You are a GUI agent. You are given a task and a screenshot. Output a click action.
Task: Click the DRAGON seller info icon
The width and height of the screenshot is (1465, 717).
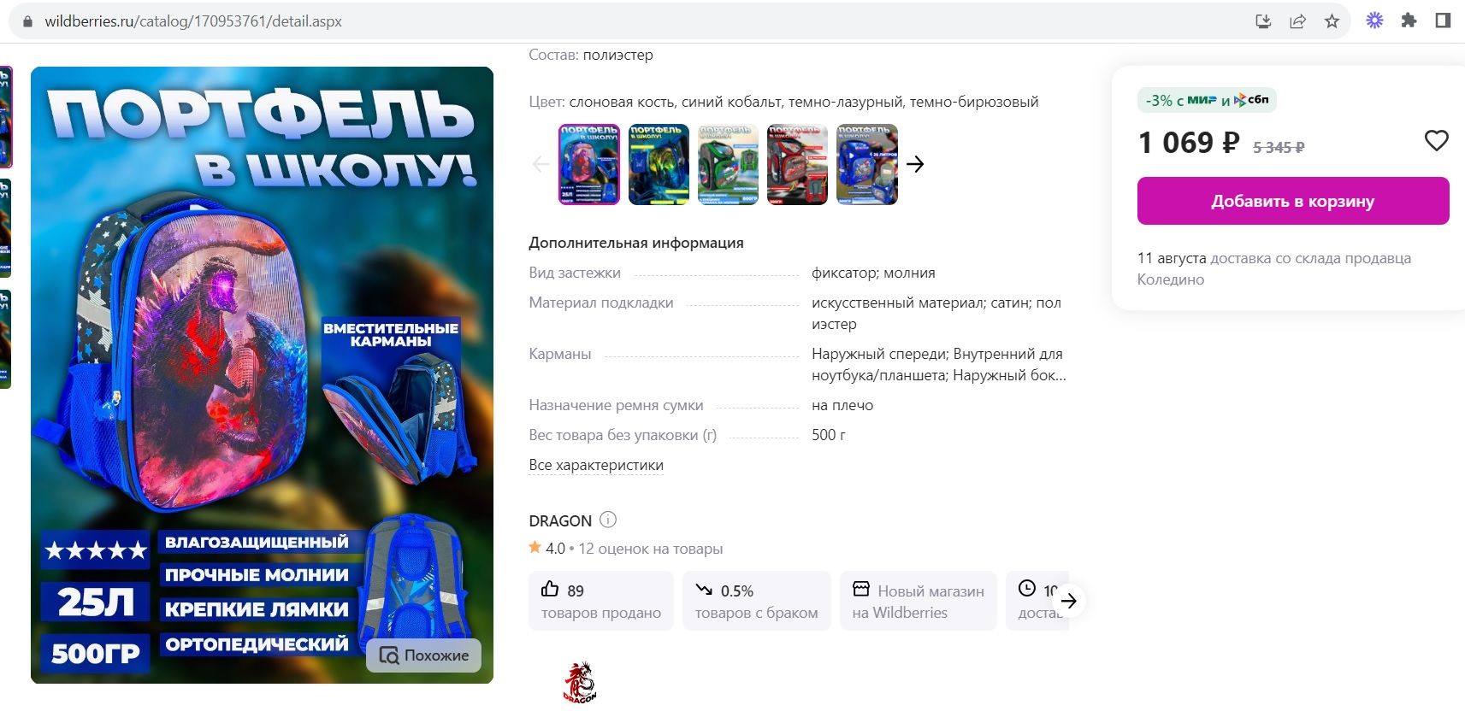608,520
